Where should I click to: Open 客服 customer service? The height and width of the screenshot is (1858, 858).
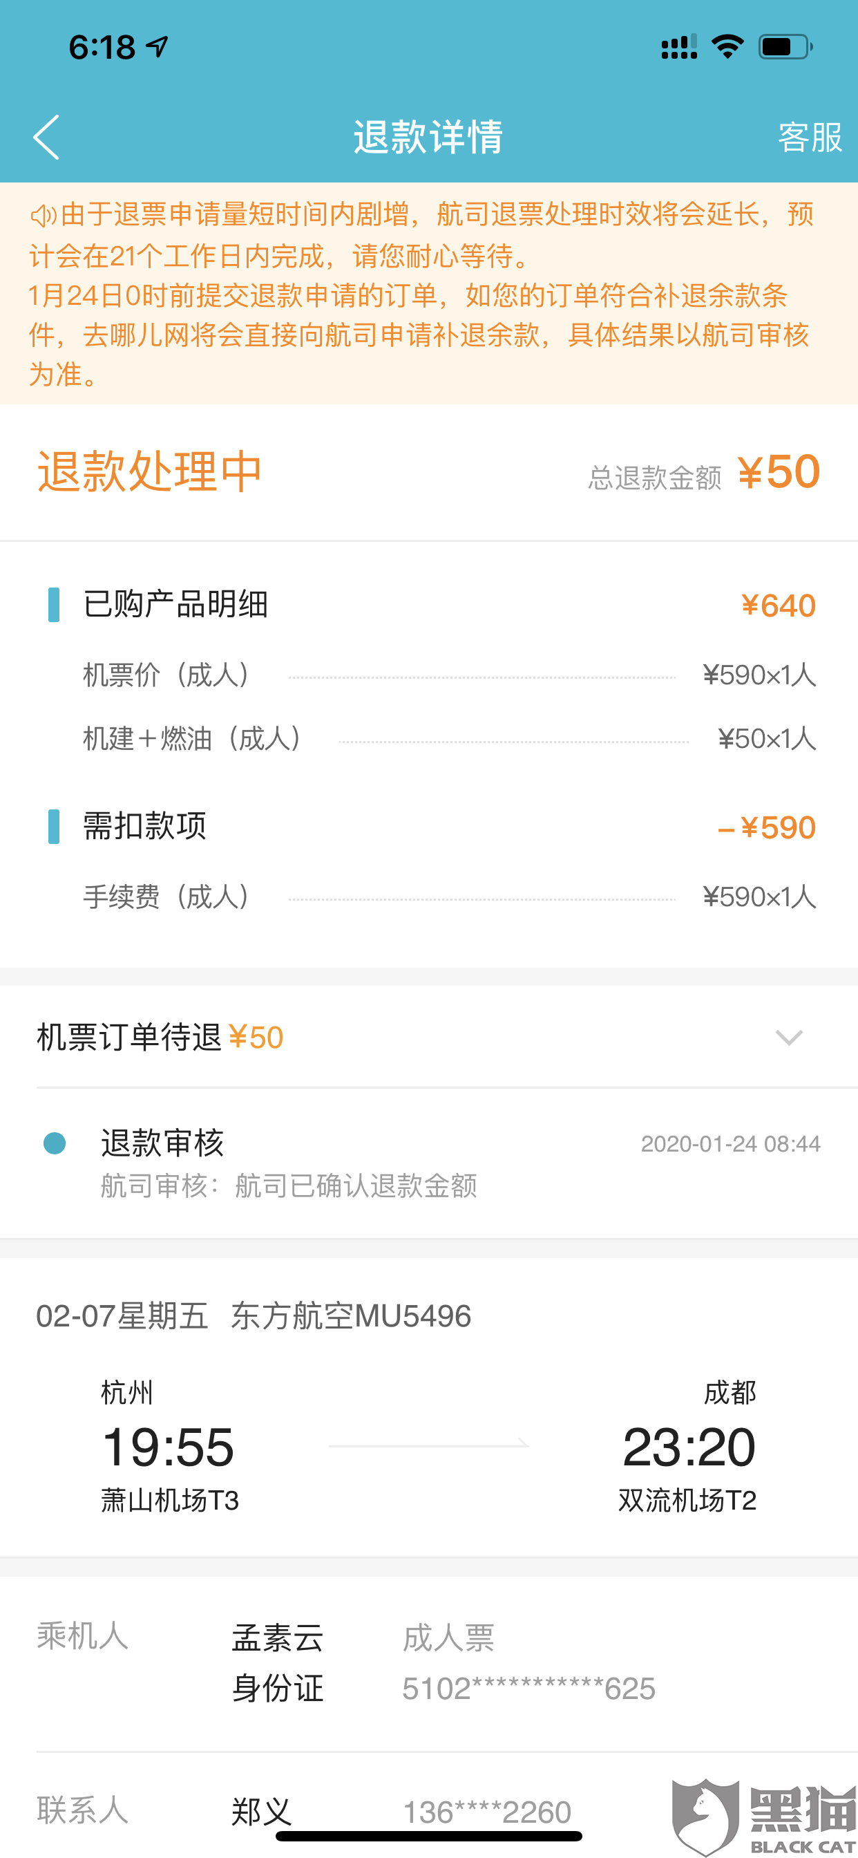[x=810, y=136]
